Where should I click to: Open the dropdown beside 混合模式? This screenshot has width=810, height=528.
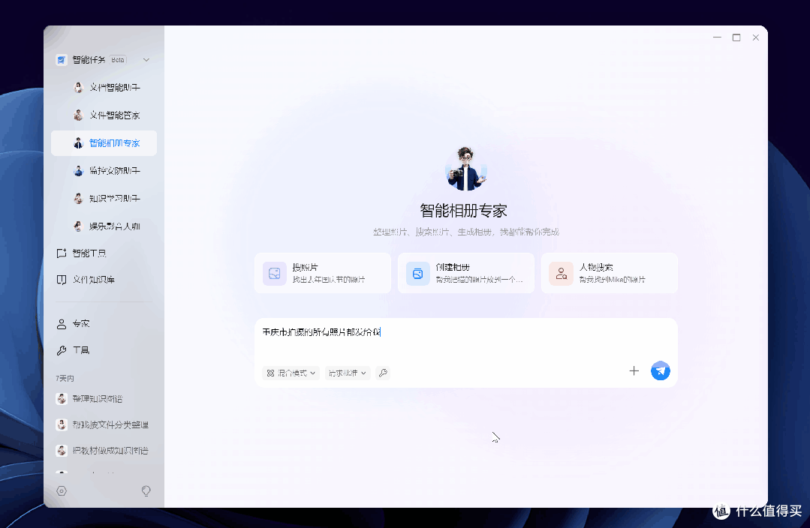pos(348,373)
